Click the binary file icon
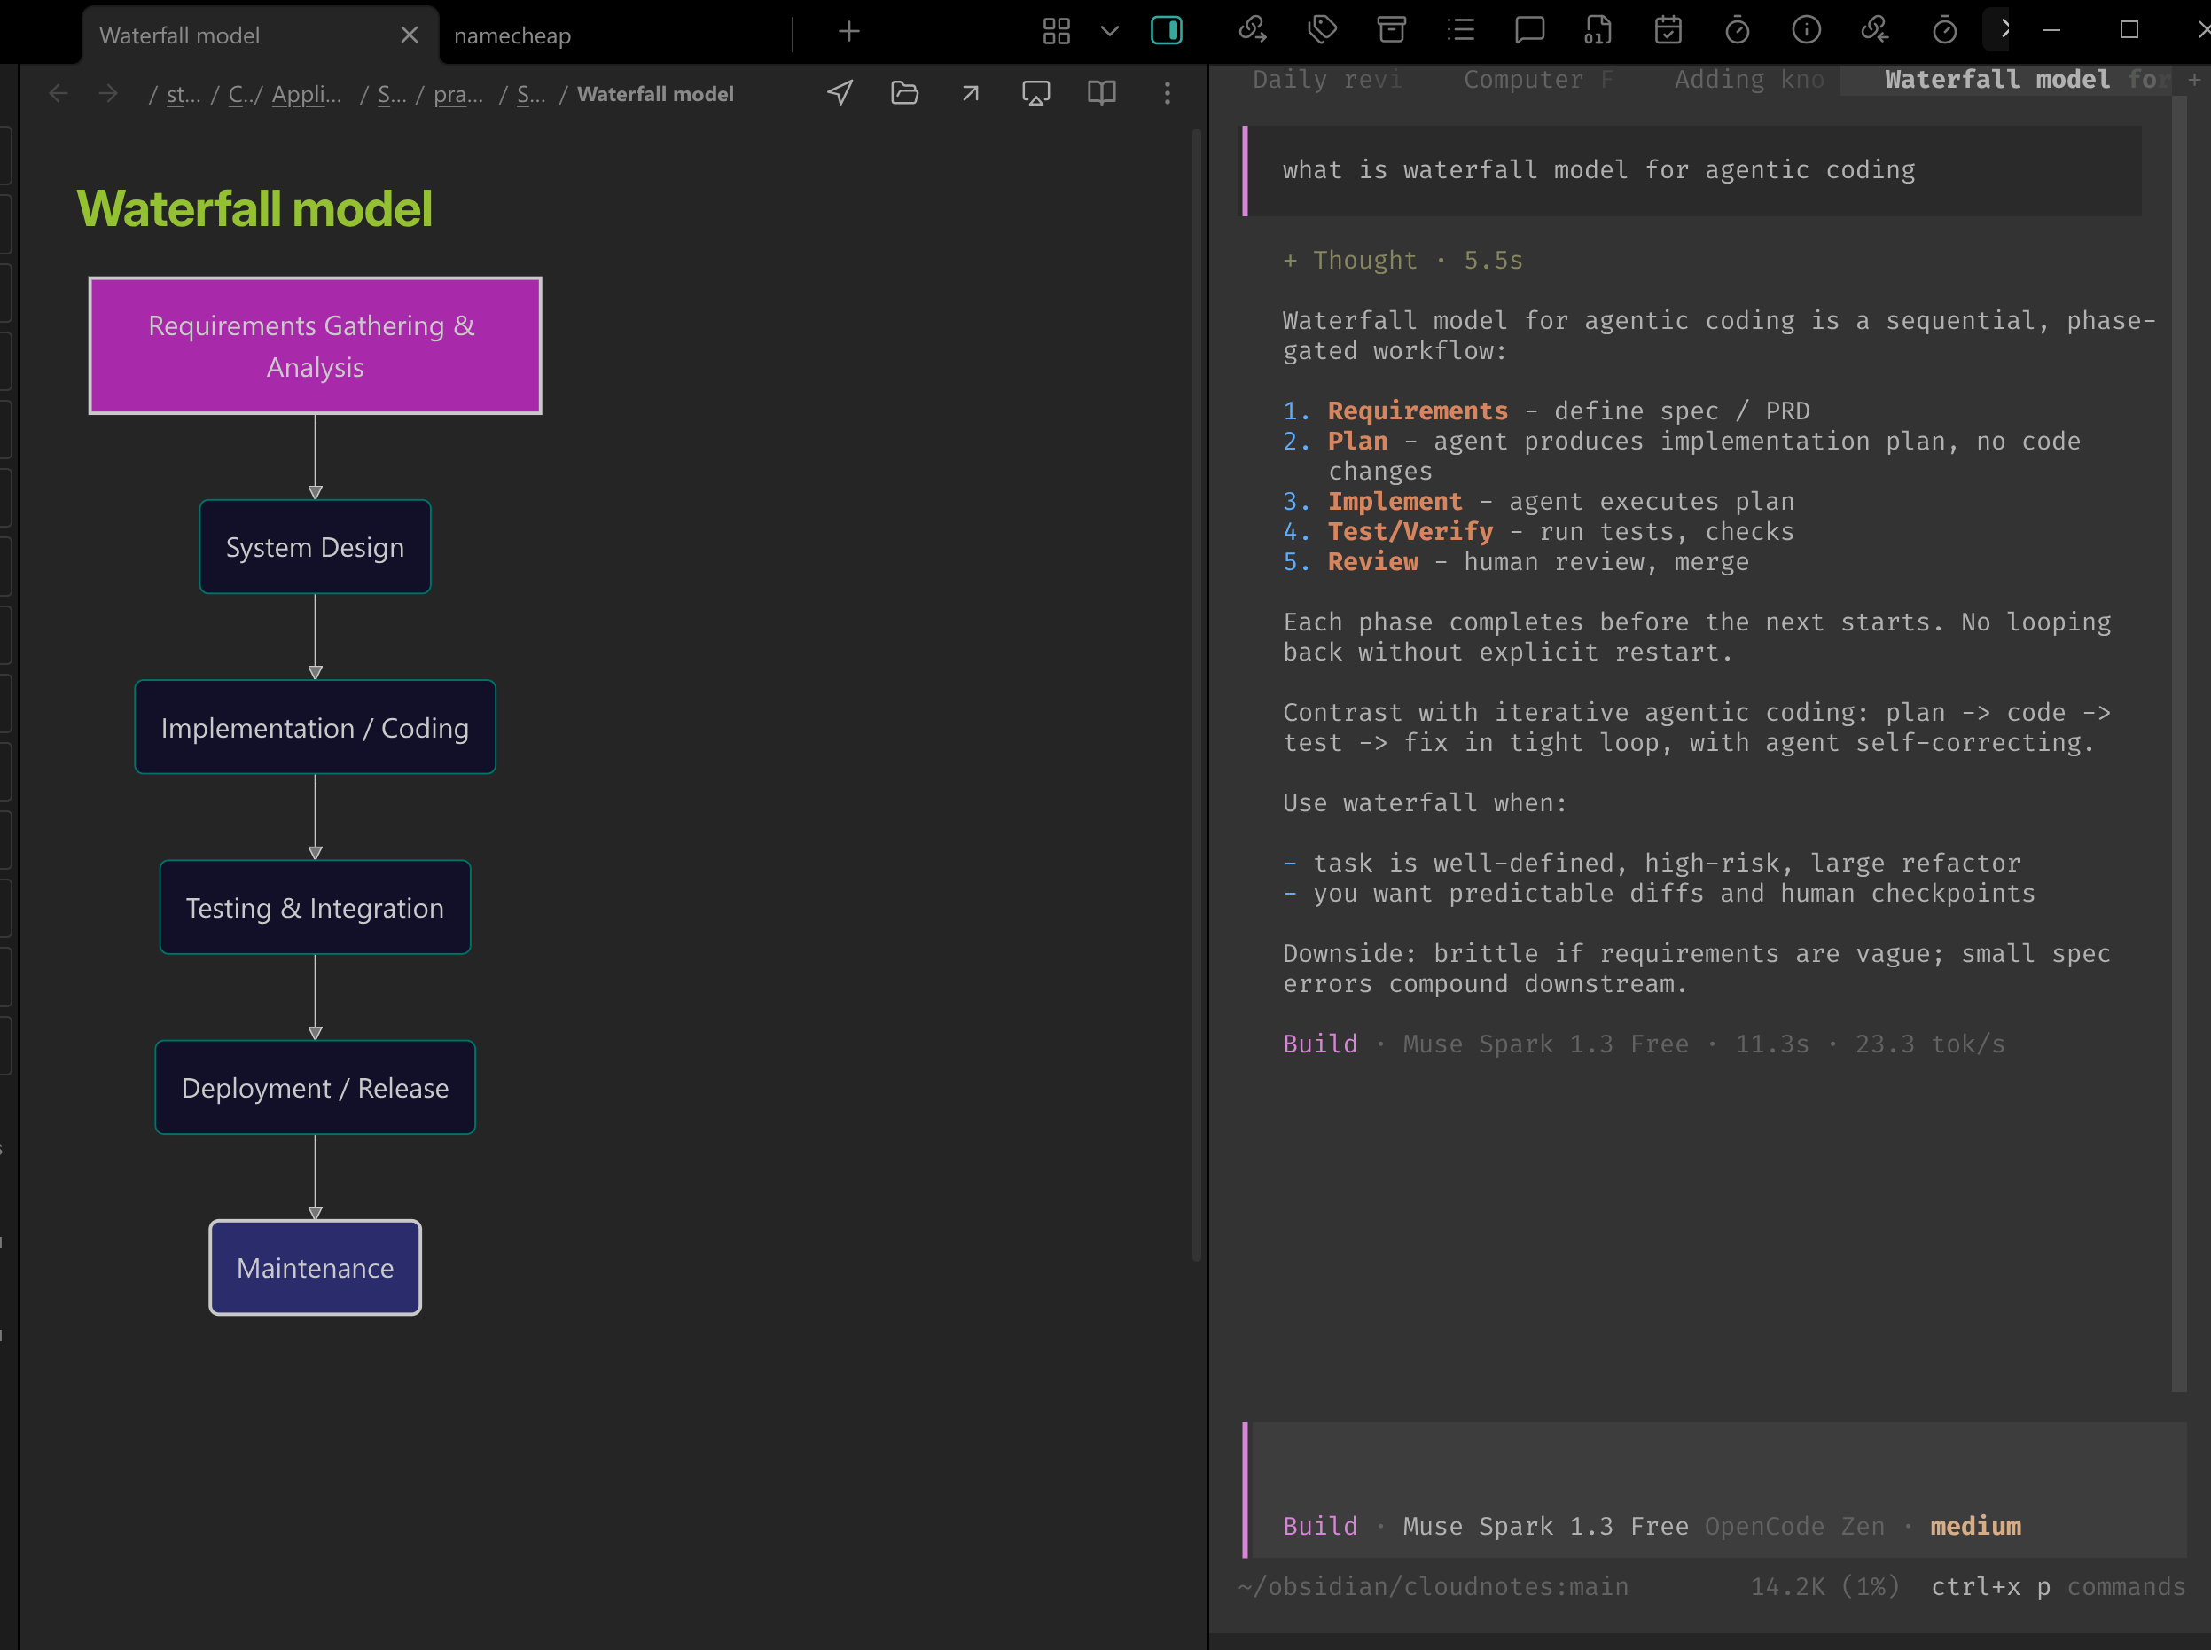The image size is (2211, 1650). click(x=1598, y=30)
